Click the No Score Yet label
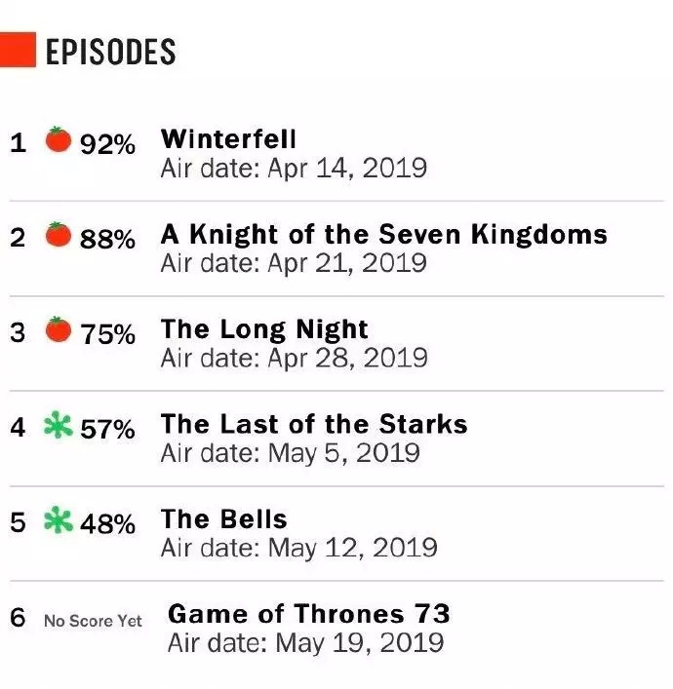Image resolution: width=673 pixels, height=689 pixels. 93,622
